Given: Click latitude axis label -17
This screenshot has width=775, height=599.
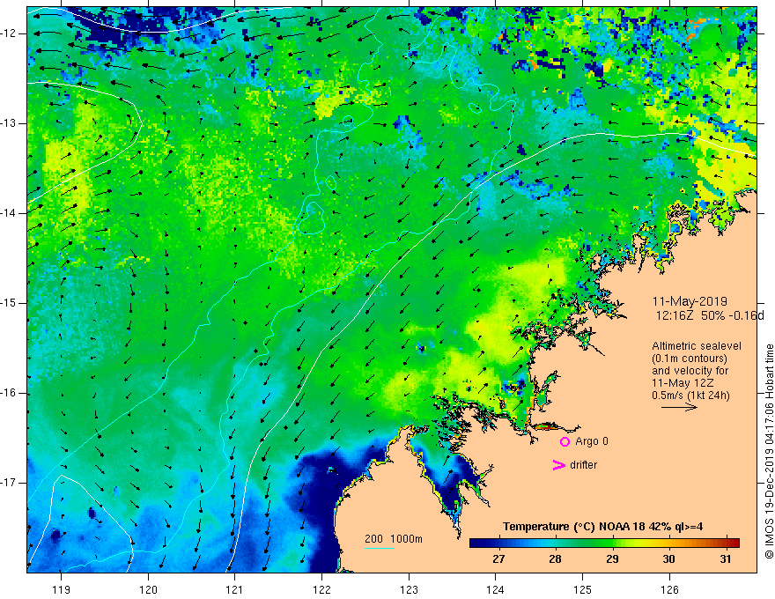Looking at the screenshot, I should click(x=9, y=483).
